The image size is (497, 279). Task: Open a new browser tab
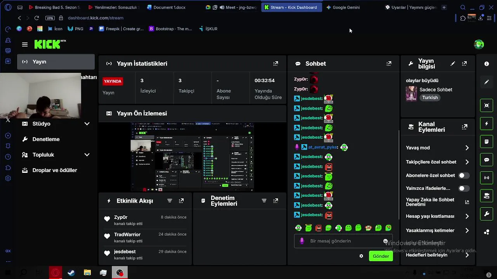click(444, 7)
